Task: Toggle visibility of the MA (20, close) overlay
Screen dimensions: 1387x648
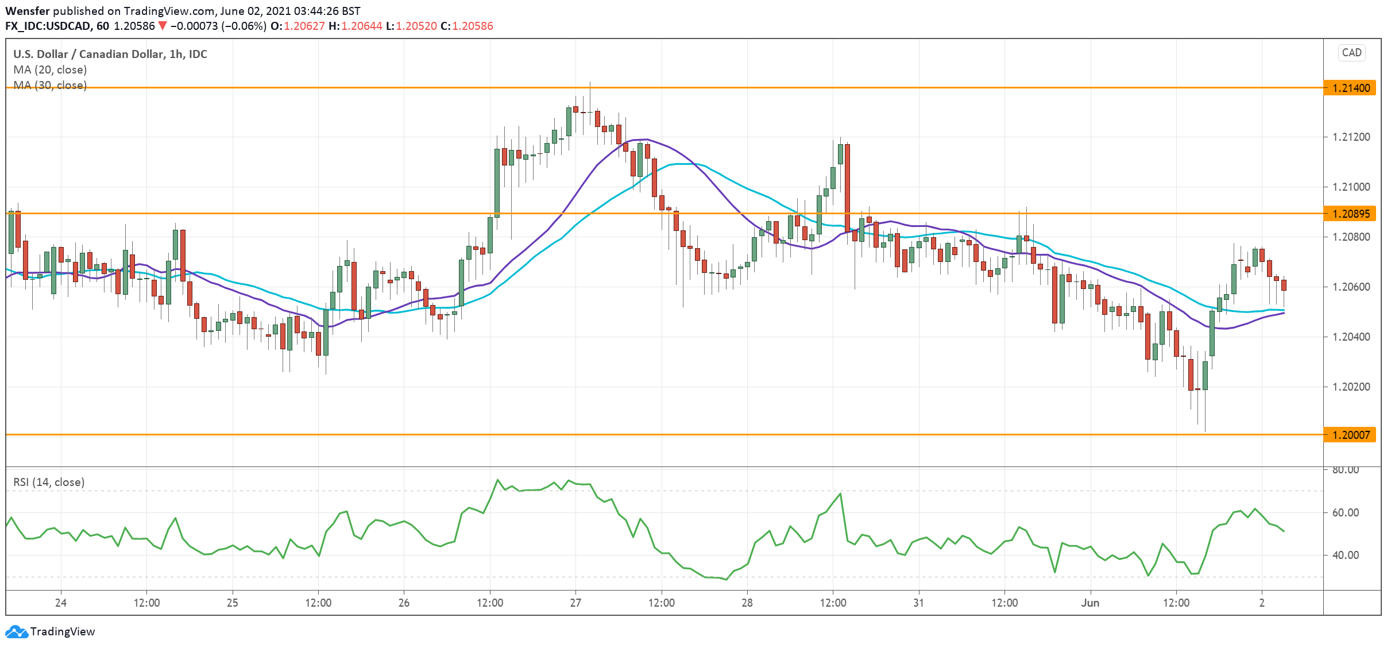Action: coord(50,70)
